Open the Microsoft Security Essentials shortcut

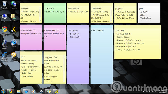coord(4,57)
